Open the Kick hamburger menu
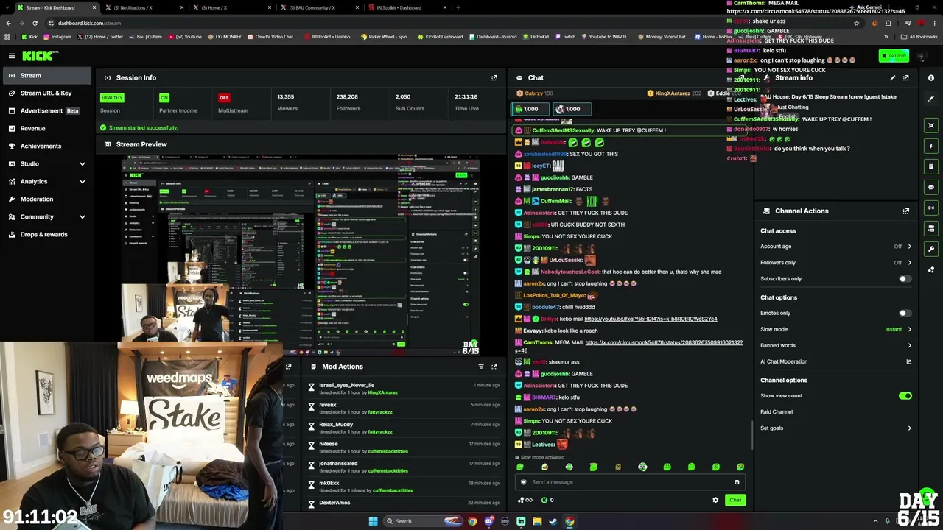943x530 pixels. pyautogui.click(x=12, y=55)
